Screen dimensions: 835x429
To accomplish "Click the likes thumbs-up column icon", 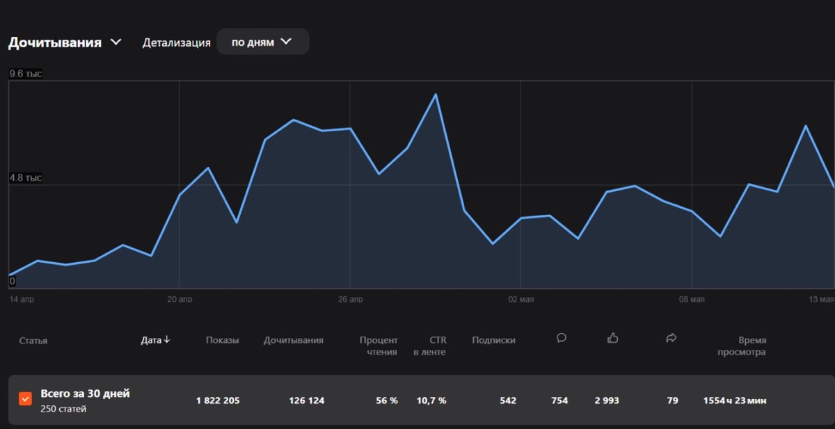I will click(x=613, y=338).
